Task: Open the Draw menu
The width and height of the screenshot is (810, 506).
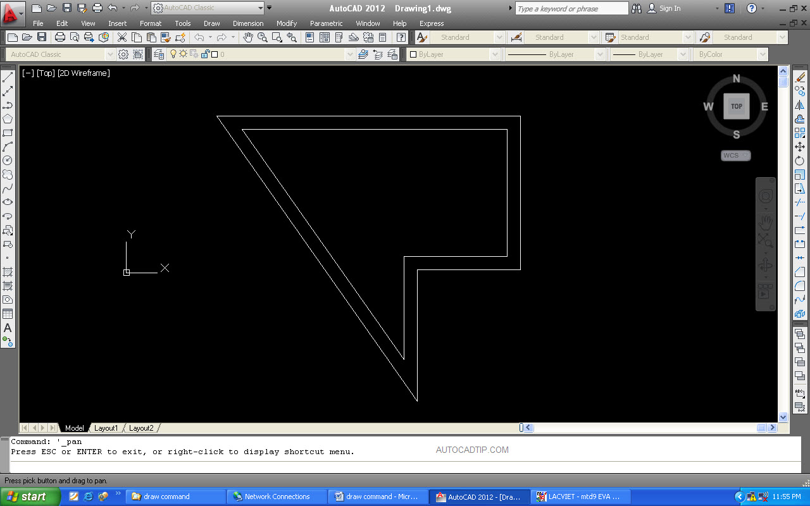Action: 212,23
